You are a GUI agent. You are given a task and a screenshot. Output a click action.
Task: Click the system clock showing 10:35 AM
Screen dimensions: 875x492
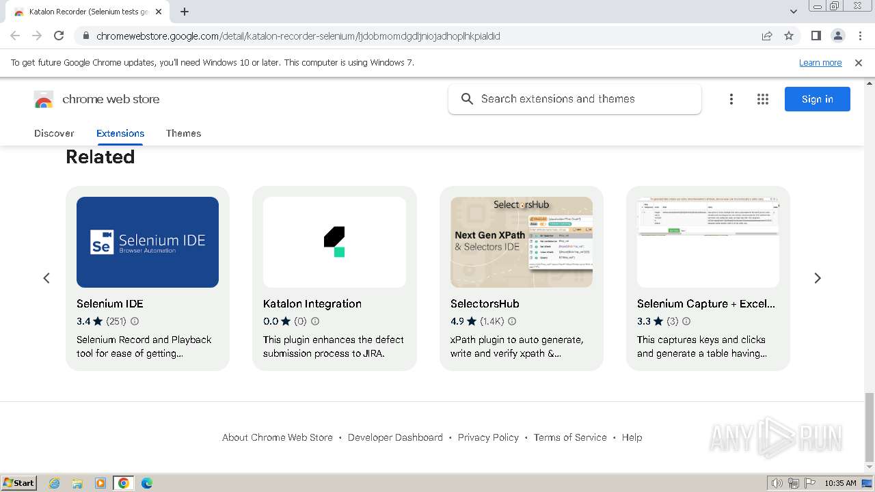coord(840,483)
